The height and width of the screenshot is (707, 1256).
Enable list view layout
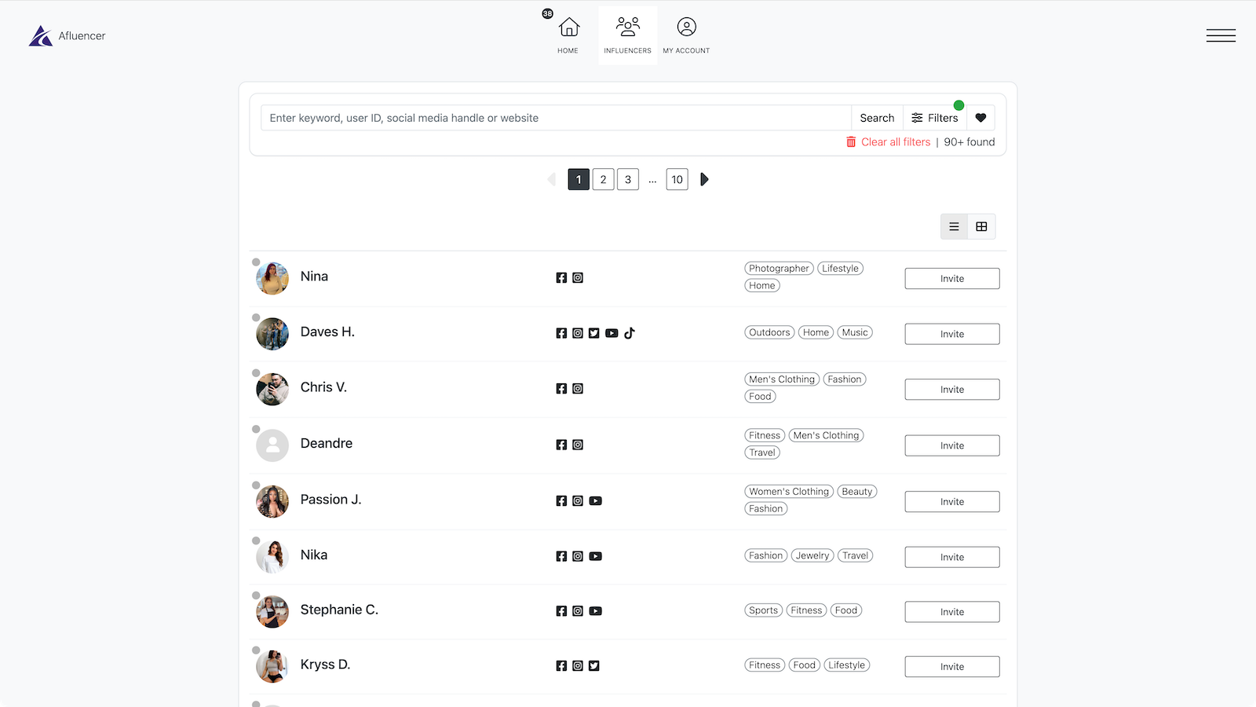954,226
